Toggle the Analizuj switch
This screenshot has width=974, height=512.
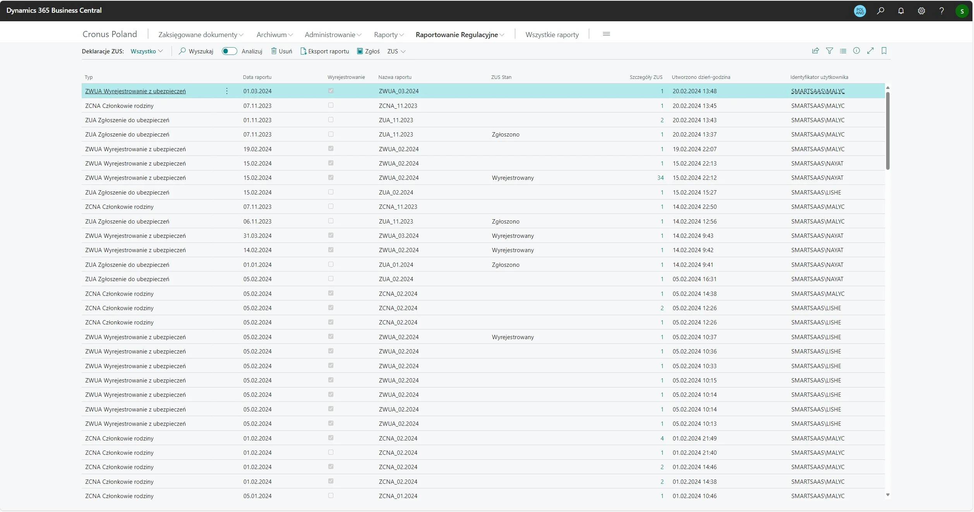(x=229, y=51)
